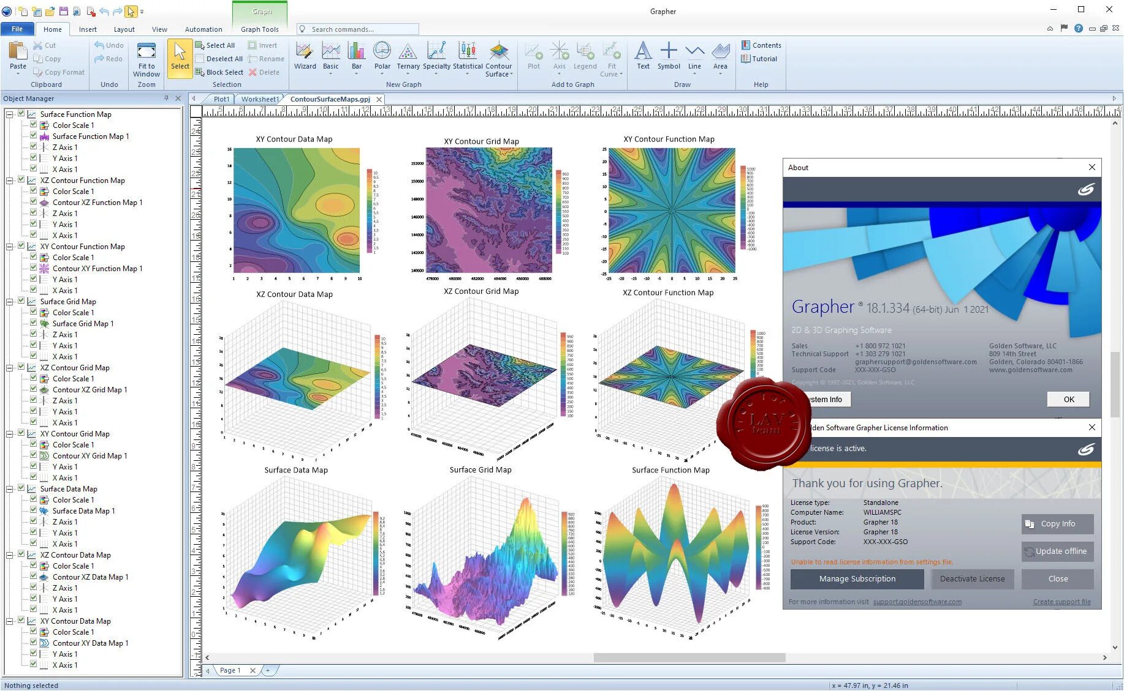
Task: Click the Polar graph icon
Action: [x=382, y=56]
